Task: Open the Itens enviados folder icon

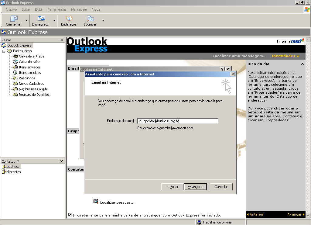Action: 15,67
